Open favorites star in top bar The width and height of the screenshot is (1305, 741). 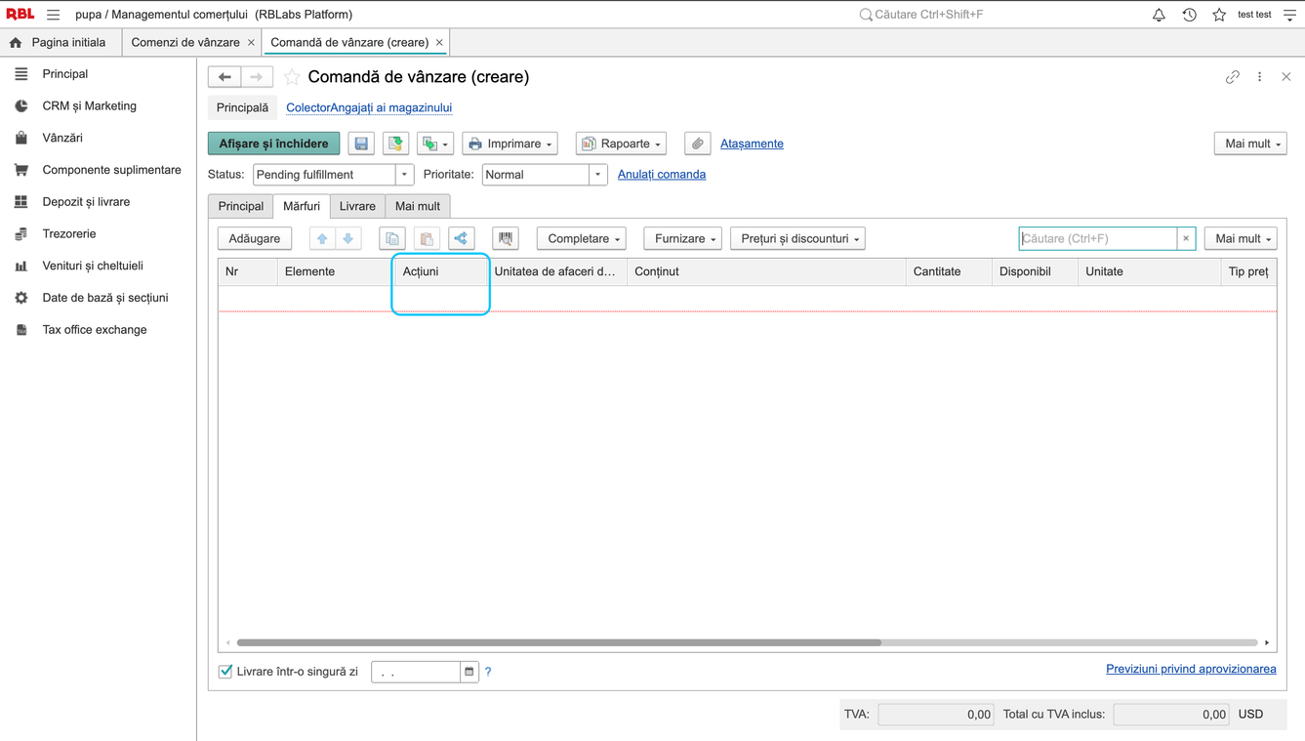click(1219, 15)
